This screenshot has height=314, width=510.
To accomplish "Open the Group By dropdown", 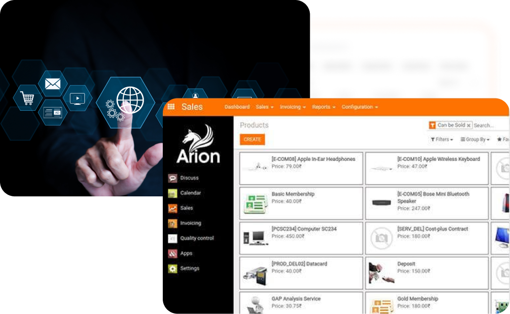I will click(x=475, y=139).
